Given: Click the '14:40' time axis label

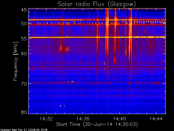Looking at the screenshot, I should (x=119, y=119).
